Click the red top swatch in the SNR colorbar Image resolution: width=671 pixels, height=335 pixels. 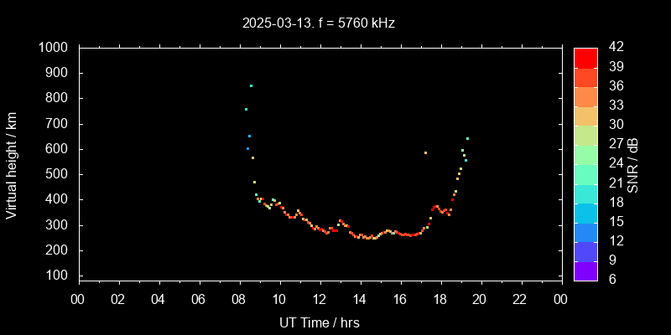coord(585,57)
